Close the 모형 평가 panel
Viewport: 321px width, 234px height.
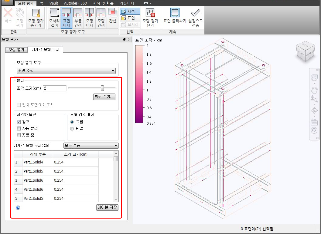point(129,40)
